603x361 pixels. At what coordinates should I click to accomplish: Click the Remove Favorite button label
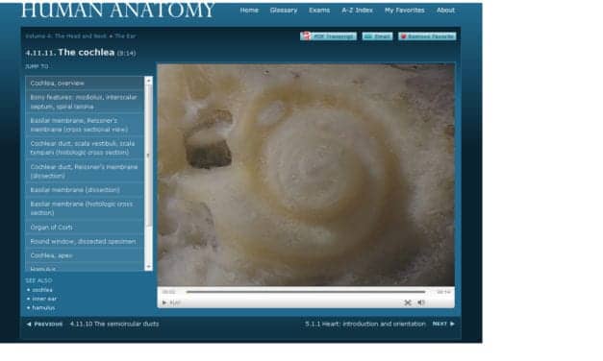click(431, 36)
